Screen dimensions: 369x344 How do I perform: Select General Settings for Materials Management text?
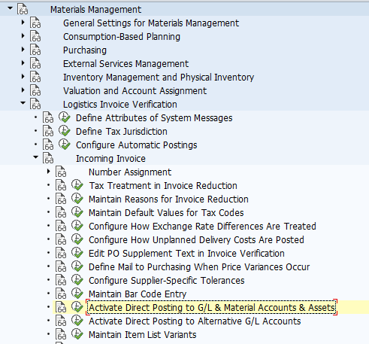click(x=151, y=23)
